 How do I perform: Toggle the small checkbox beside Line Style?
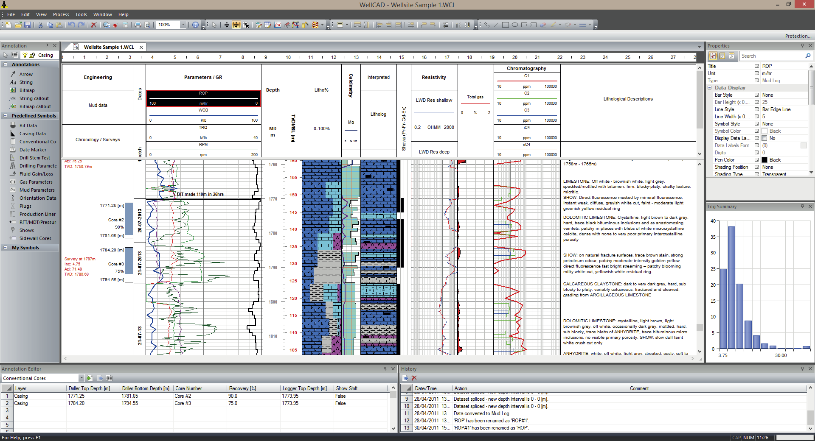tap(756, 109)
